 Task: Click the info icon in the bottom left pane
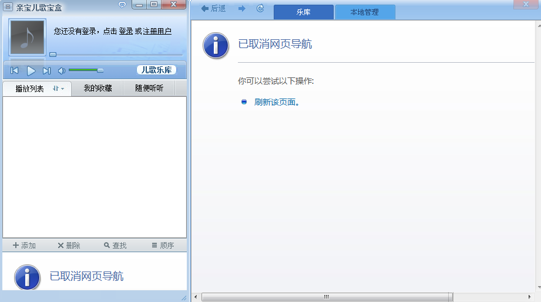[27, 277]
